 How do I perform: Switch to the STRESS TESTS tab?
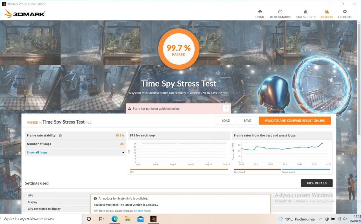305,14
